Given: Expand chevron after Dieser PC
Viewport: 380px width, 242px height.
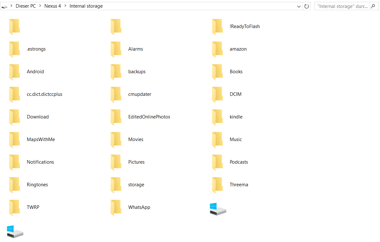Looking at the screenshot, I should 40,6.
